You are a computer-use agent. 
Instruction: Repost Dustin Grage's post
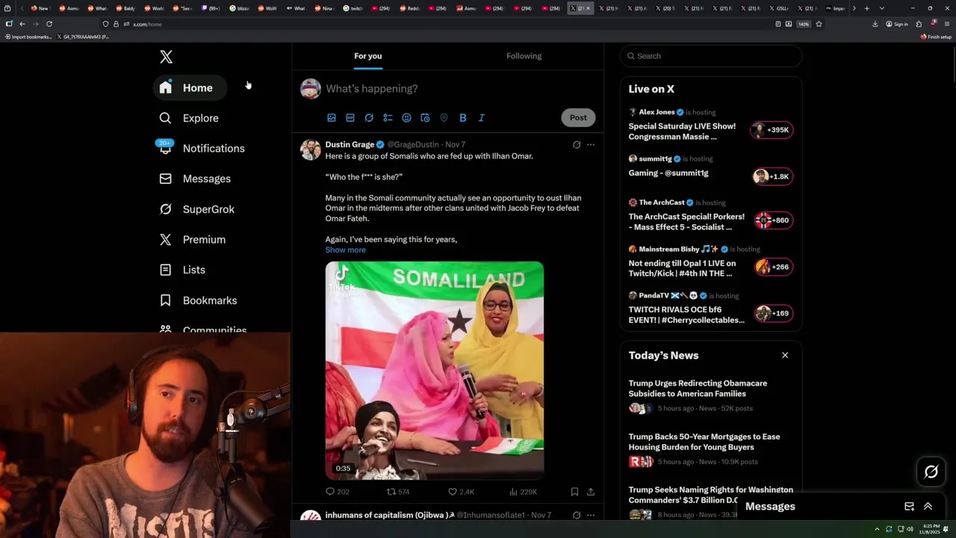tap(398, 492)
